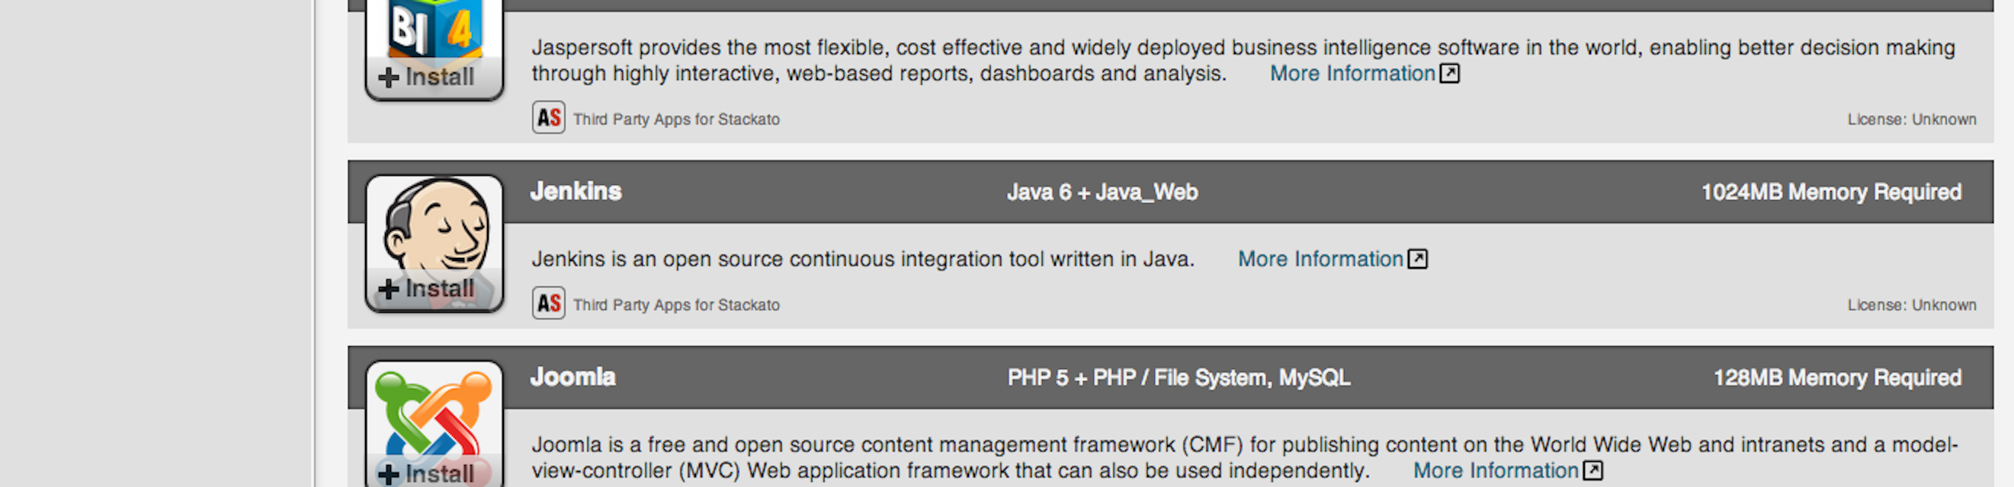This screenshot has height=487, width=2014.
Task: Open the Joomla More Information link
Action: click(x=1495, y=470)
